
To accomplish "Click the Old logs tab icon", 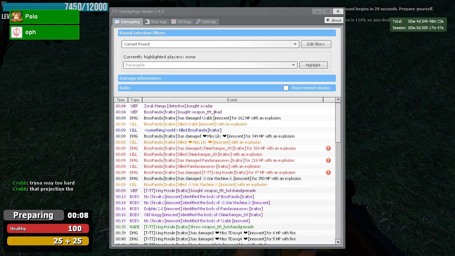I will [x=174, y=22].
